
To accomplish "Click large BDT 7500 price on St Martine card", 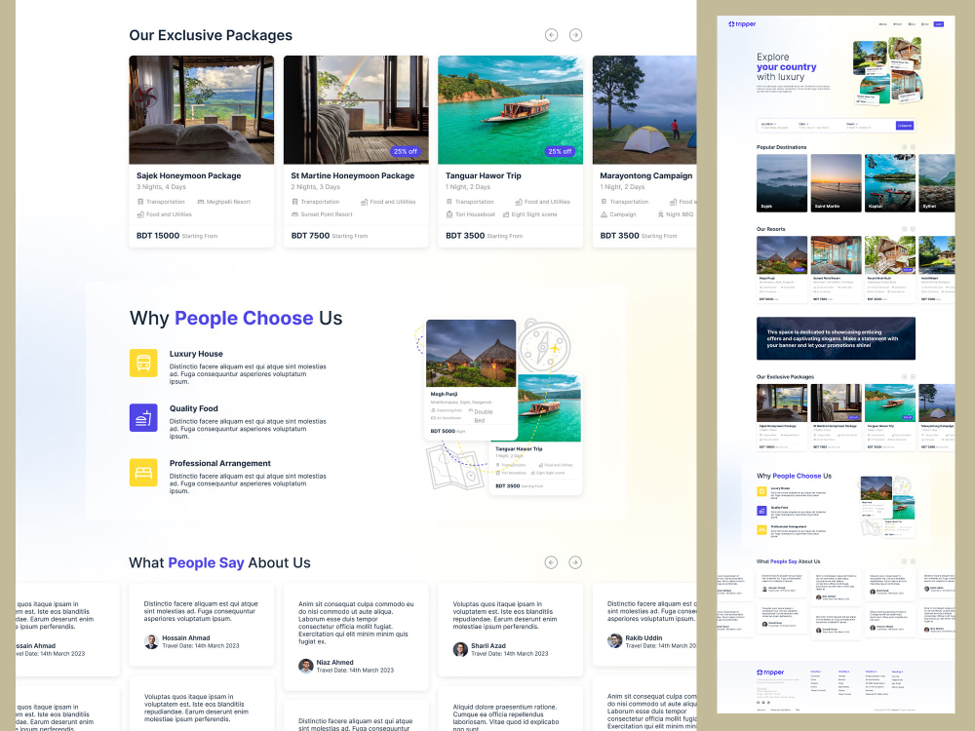I will tap(310, 236).
